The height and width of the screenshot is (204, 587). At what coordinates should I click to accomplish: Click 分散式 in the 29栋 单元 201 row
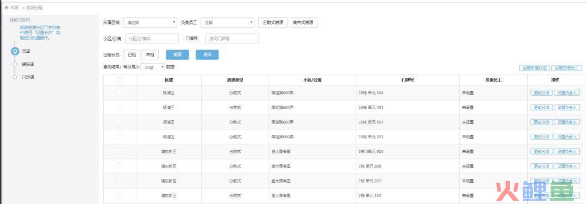coord(235,137)
